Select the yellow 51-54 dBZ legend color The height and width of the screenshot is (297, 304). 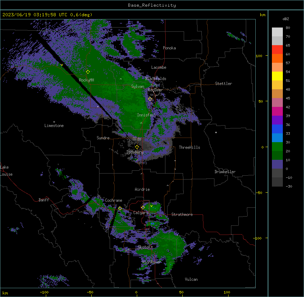pos(277,76)
